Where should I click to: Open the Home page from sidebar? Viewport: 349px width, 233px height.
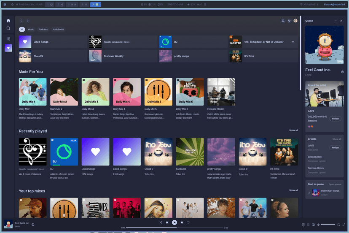point(8,20)
